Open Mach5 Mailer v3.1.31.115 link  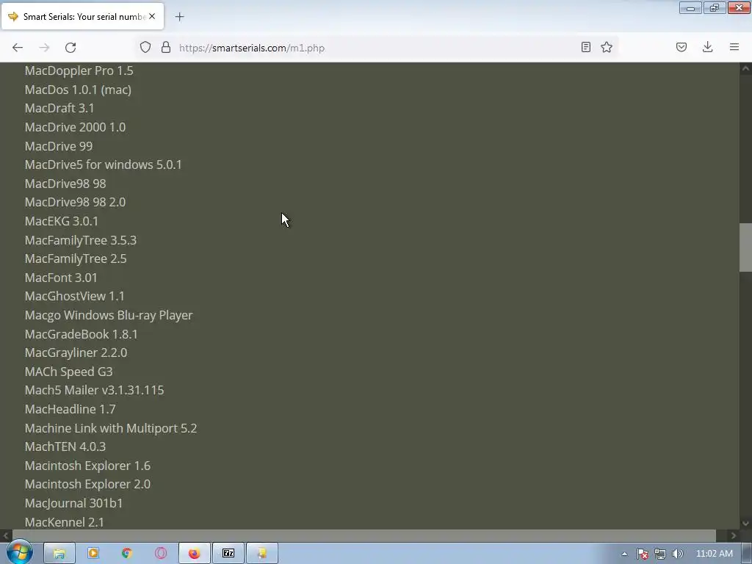(x=95, y=390)
